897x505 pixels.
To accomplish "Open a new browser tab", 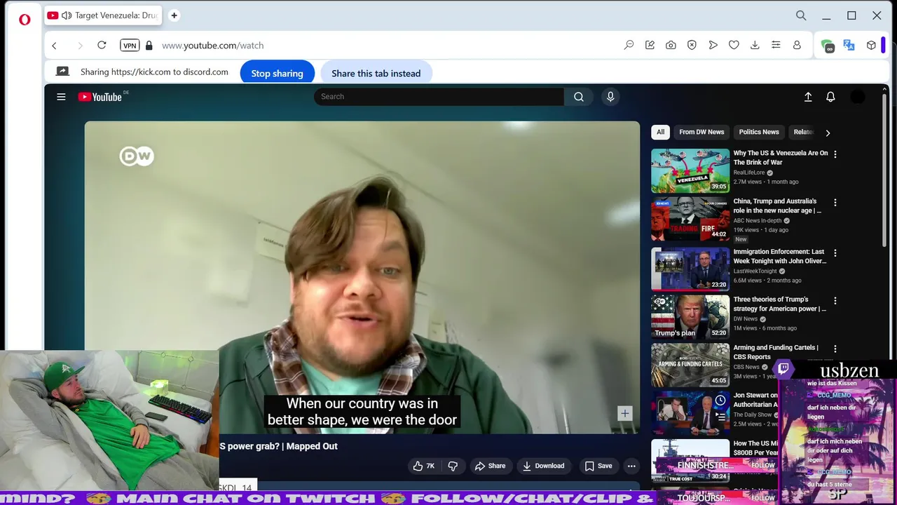I will coord(174,15).
